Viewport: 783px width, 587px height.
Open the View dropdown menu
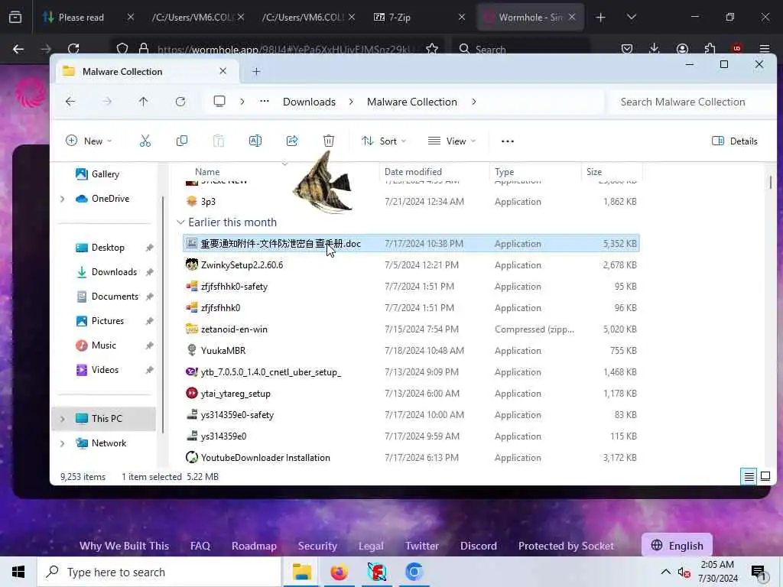[452, 141]
